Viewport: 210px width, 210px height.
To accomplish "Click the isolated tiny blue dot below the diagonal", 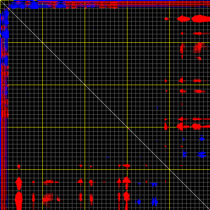I will [x=28, y=94].
